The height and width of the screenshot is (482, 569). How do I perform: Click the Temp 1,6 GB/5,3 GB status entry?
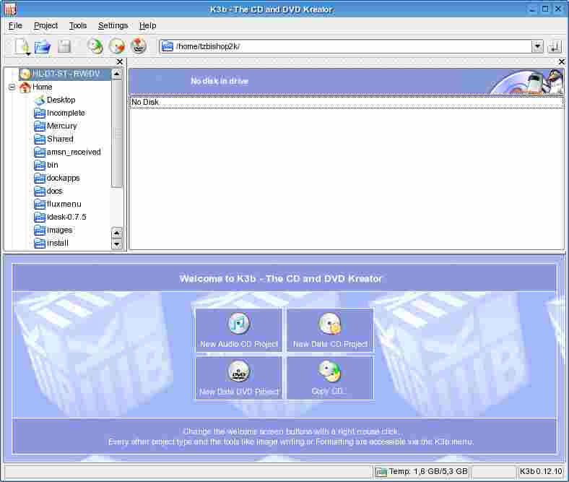point(422,471)
